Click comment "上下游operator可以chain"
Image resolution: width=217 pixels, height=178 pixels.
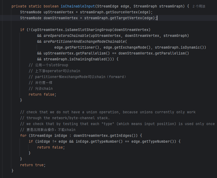54,71
